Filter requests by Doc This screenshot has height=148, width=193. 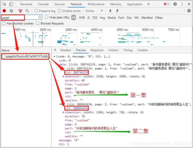coord(129,18)
